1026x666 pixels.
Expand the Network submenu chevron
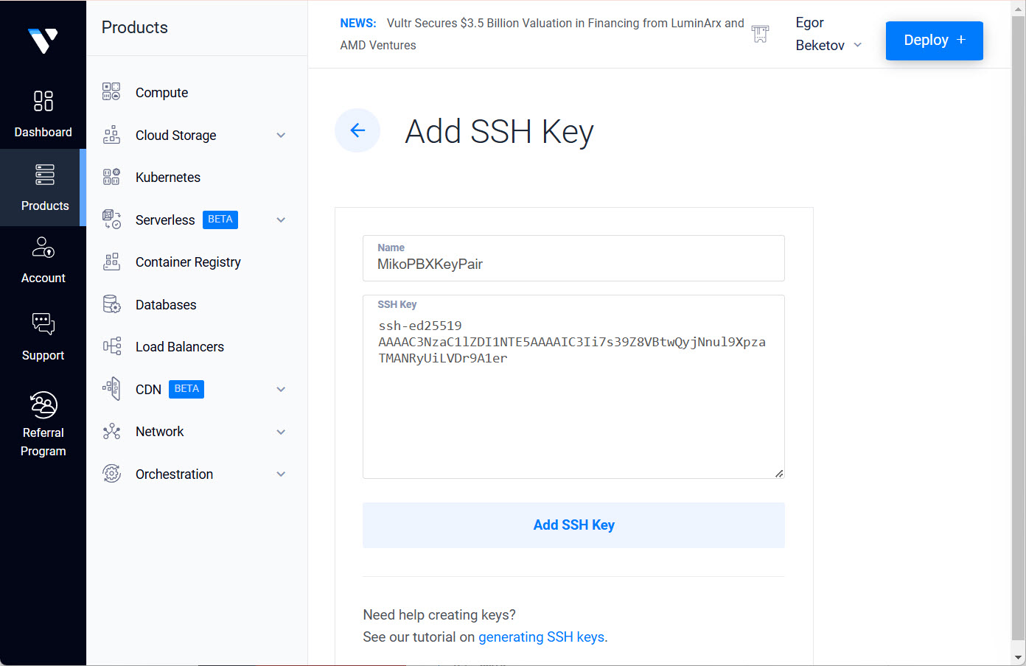pos(281,432)
